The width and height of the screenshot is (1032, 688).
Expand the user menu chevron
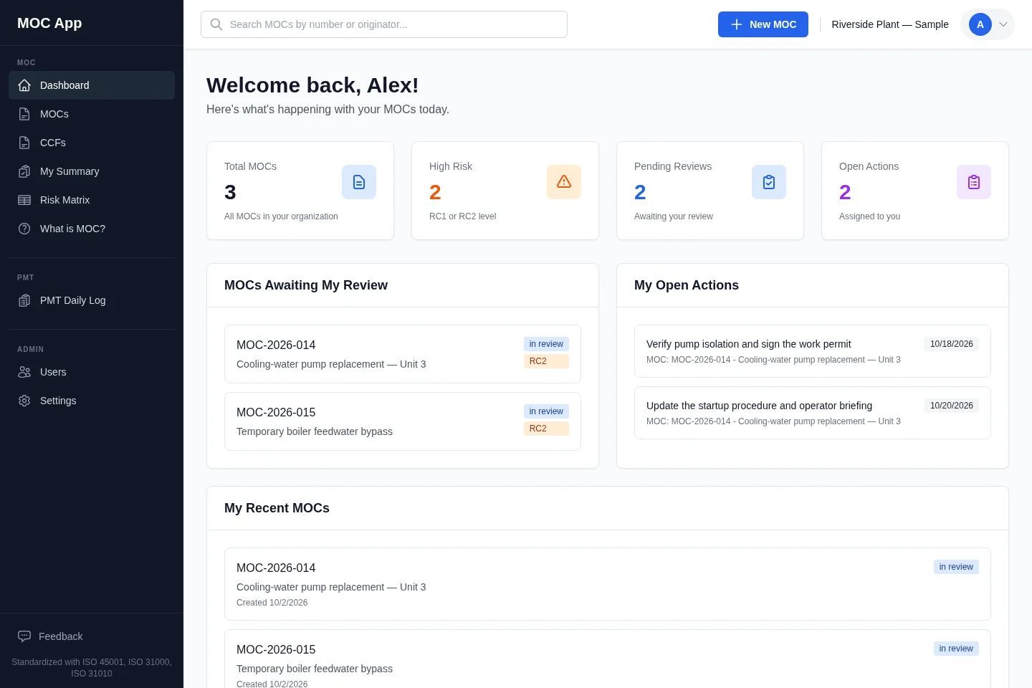tap(1003, 24)
